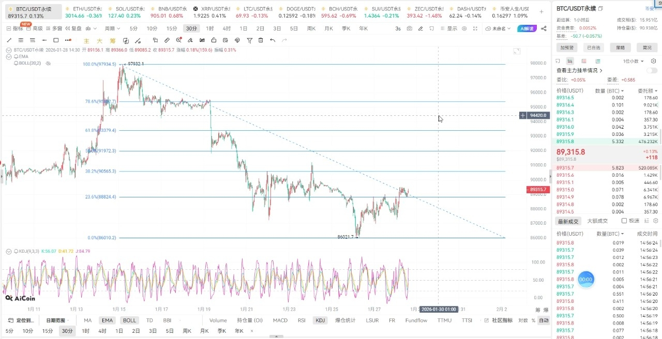Collapse the EMA legend expander

point(9,56)
